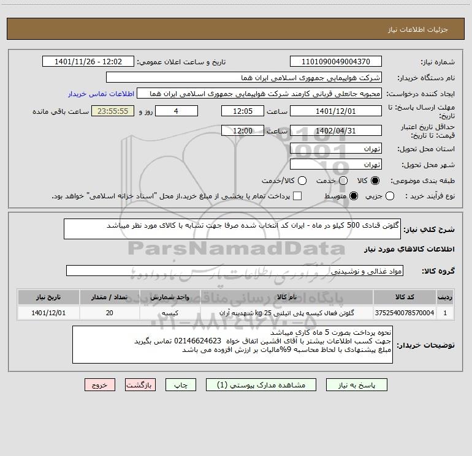This screenshot has height=456, width=472.
Task: Click the اطلاعات کالاهای مورد نیاز heading
Action: click(x=409, y=249)
